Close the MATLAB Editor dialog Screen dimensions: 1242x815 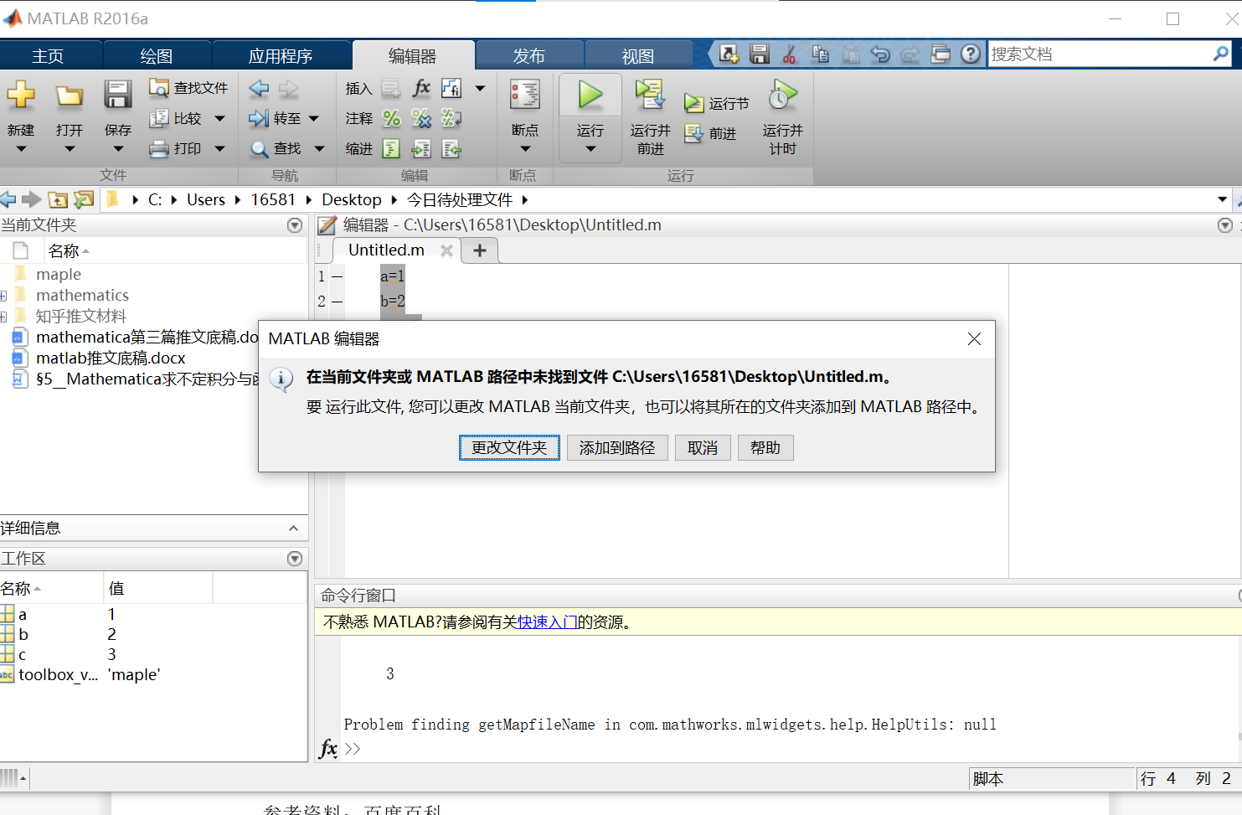pyautogui.click(x=974, y=339)
